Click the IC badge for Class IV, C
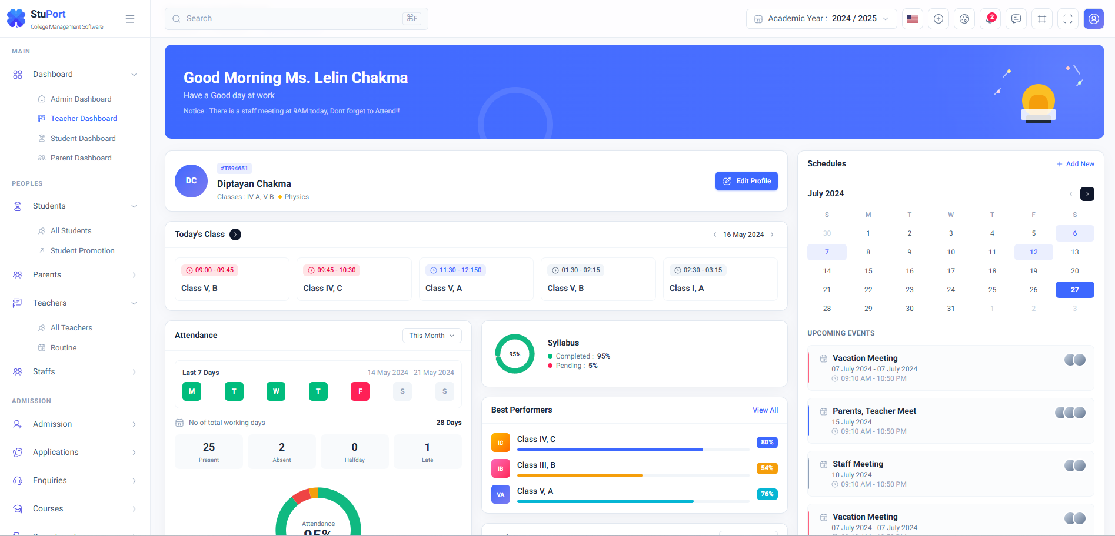This screenshot has height=536, width=1115. tap(501, 443)
